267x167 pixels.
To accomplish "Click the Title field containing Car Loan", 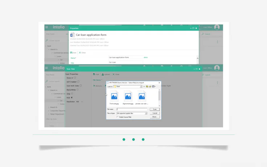I will 126,62.
